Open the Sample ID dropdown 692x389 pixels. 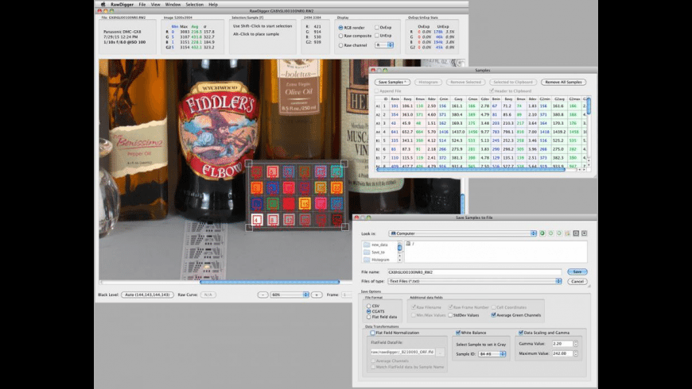click(492, 354)
